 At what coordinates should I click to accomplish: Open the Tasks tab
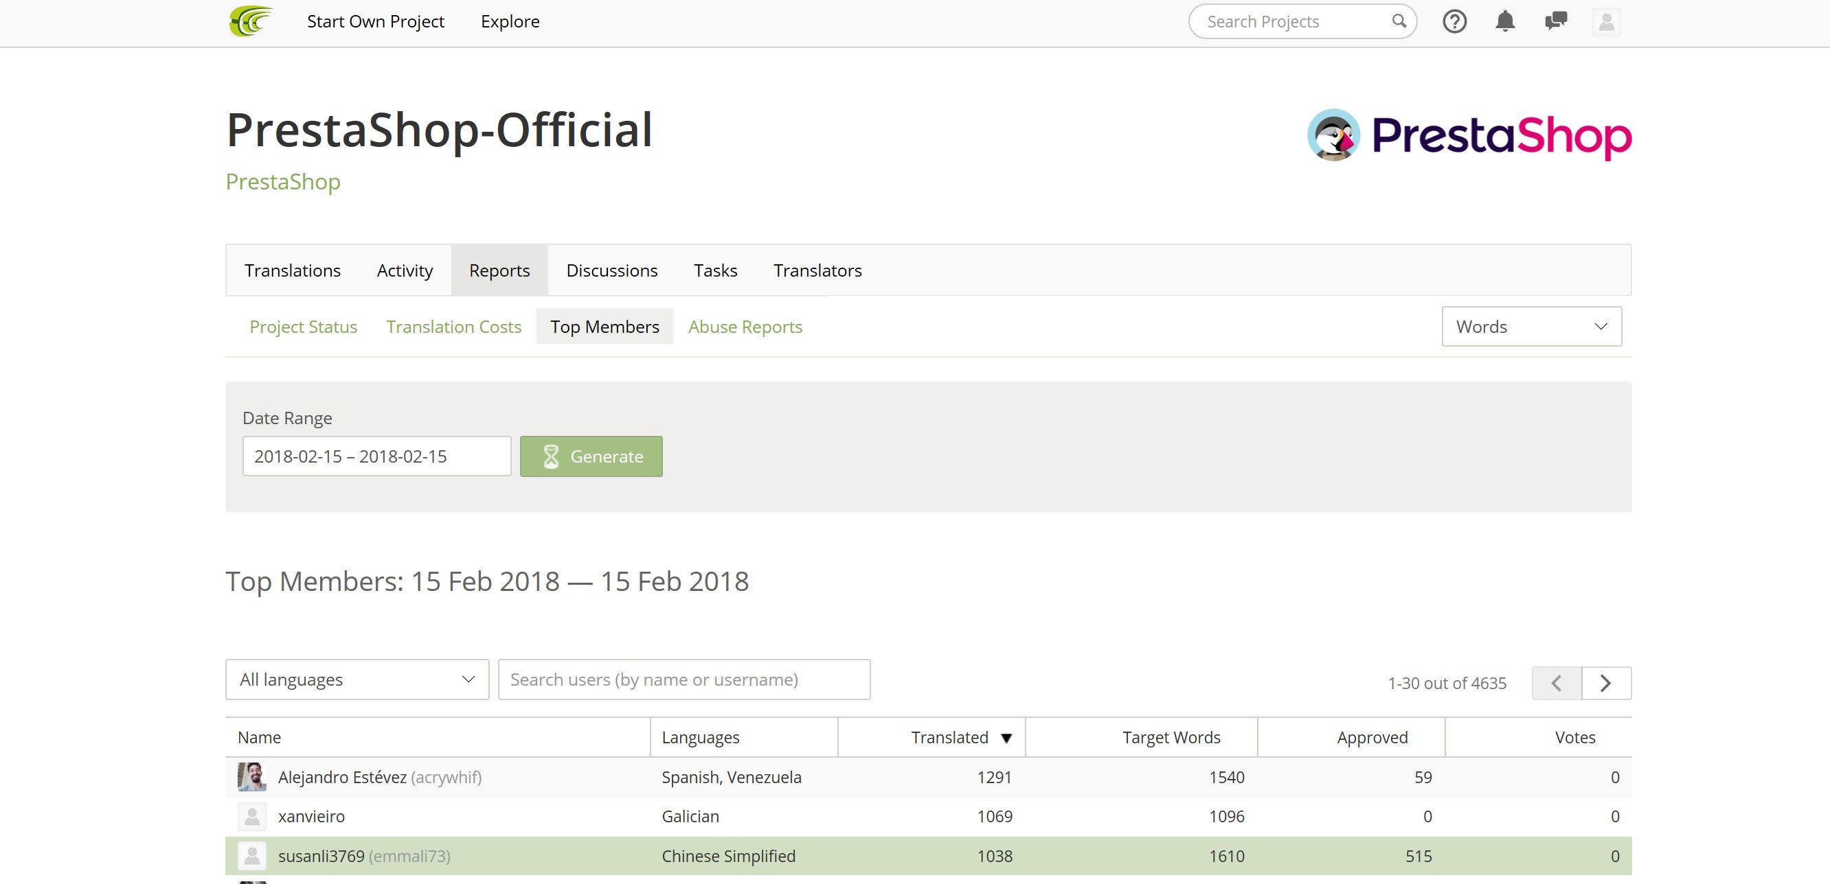click(715, 270)
